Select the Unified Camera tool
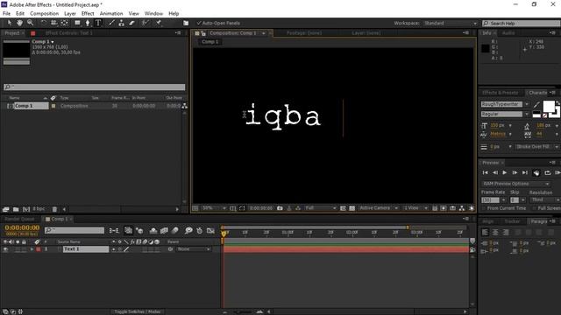Viewport: 561px width, 315px height. [53, 23]
